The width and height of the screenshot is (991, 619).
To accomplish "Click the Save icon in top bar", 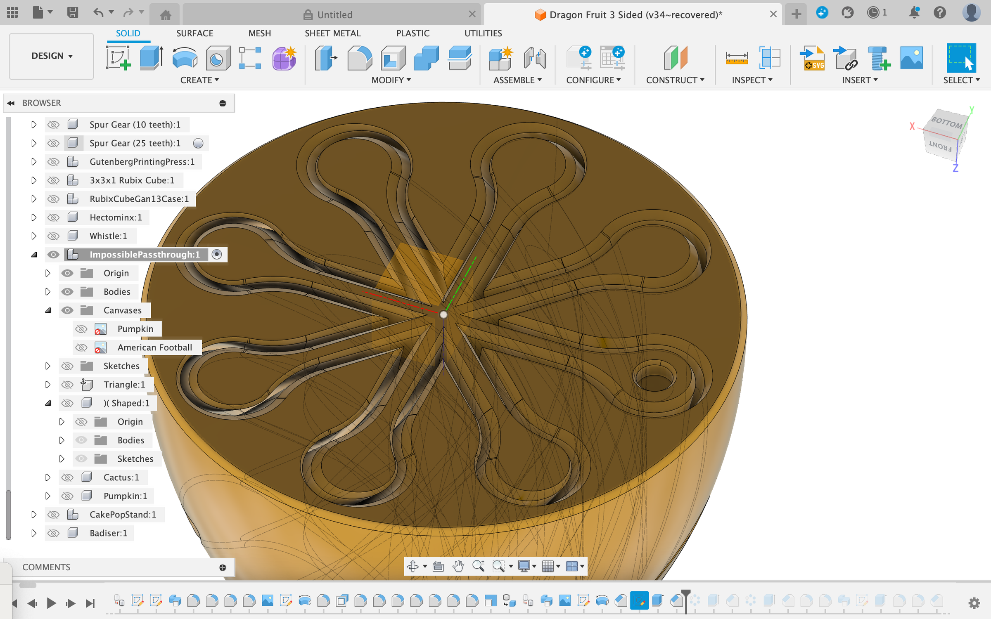I will (73, 12).
